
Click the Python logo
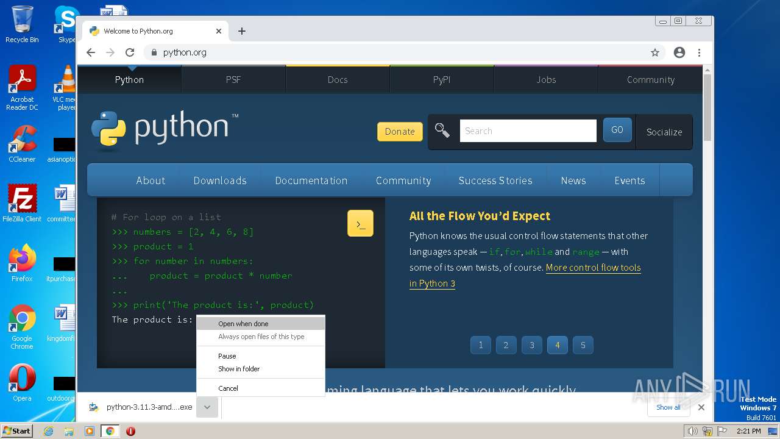click(x=165, y=129)
